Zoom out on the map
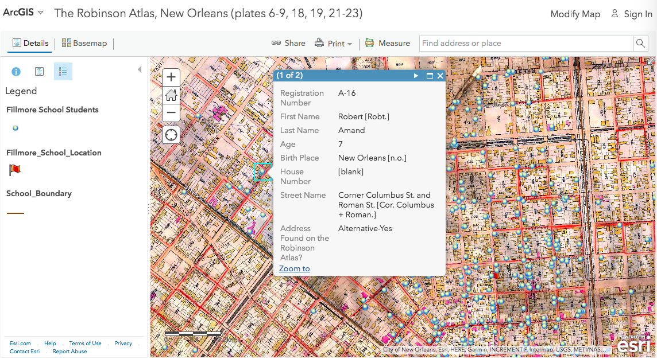 171,112
